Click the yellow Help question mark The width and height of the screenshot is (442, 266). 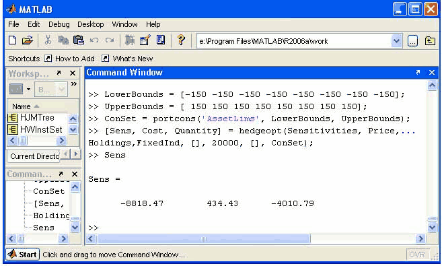[x=181, y=40]
